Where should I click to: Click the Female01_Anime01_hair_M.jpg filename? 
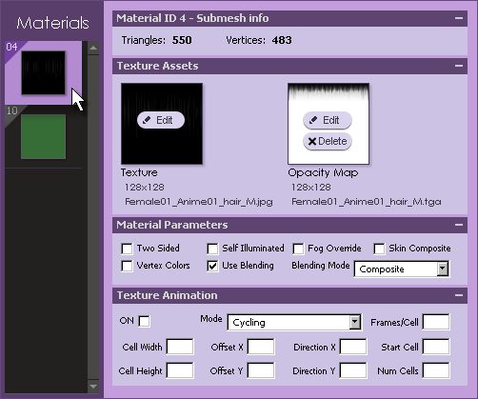pyautogui.click(x=199, y=202)
